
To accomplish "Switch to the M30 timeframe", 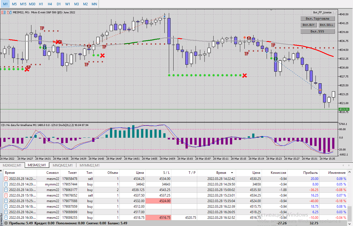I will (x=32, y=4).
